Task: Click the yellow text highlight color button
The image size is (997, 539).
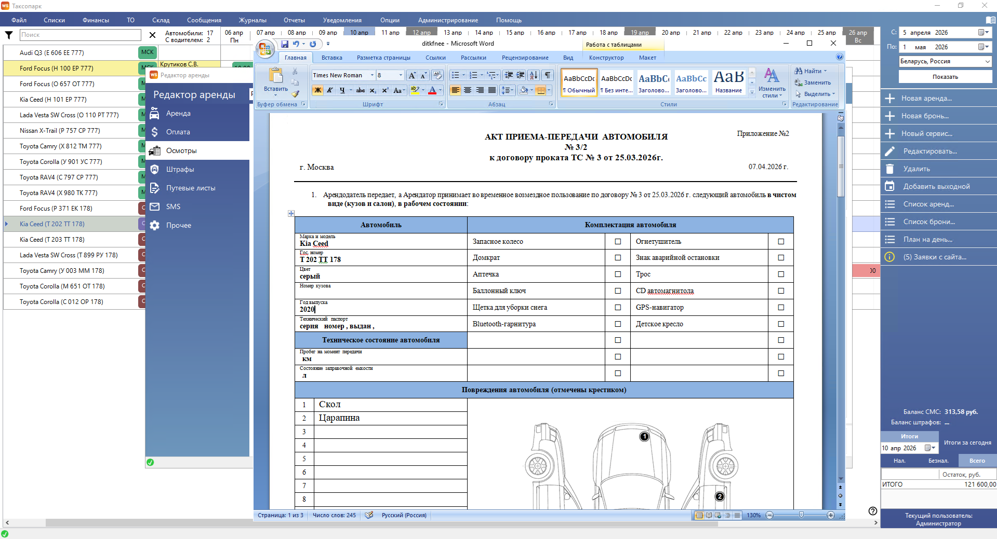Action: (415, 90)
